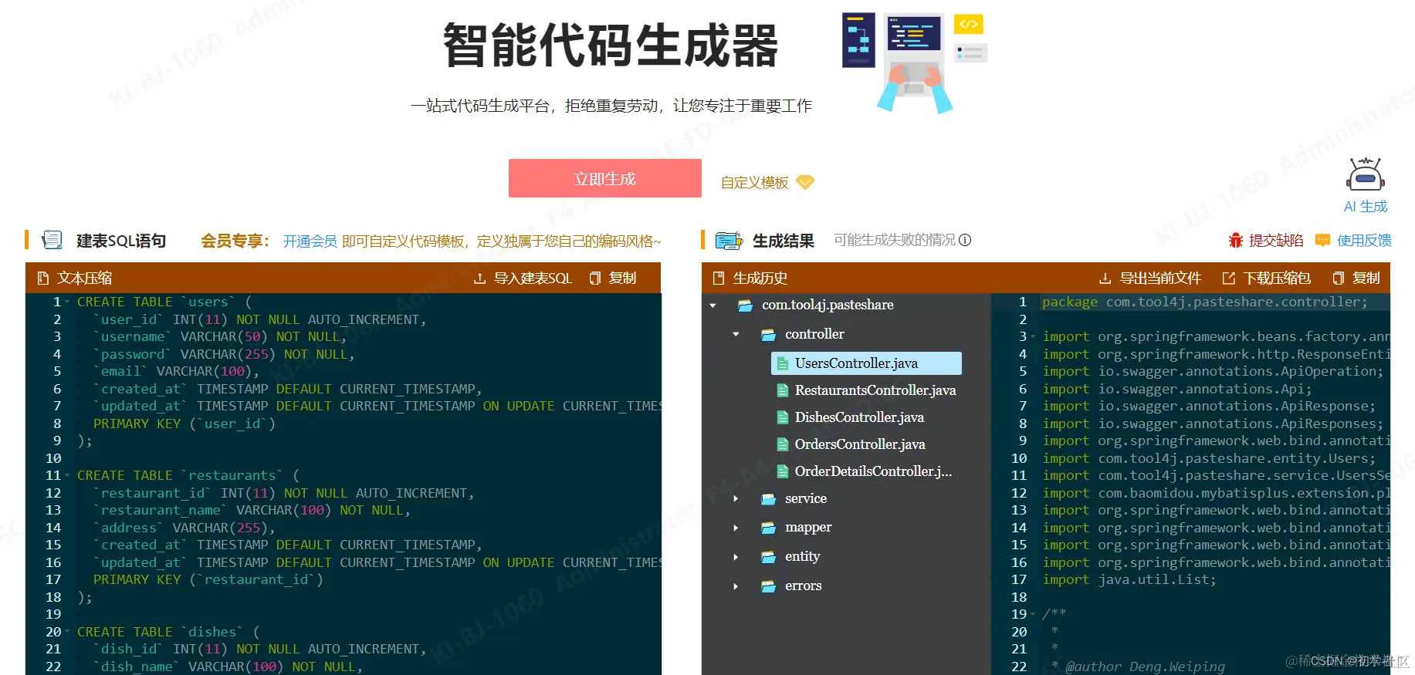Open the AI 生成 link
Screen dimensions: 1415x675
[x=1365, y=207]
